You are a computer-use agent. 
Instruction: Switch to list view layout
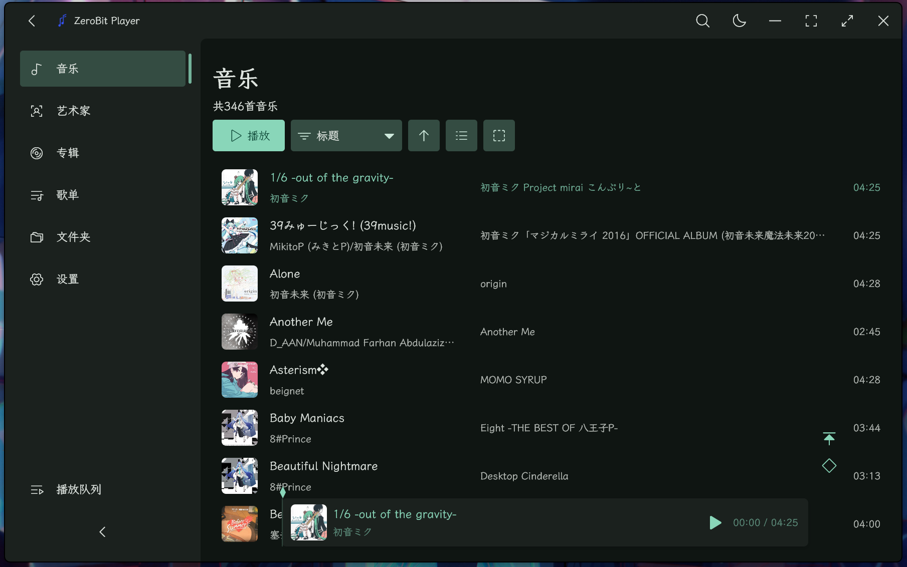(461, 135)
